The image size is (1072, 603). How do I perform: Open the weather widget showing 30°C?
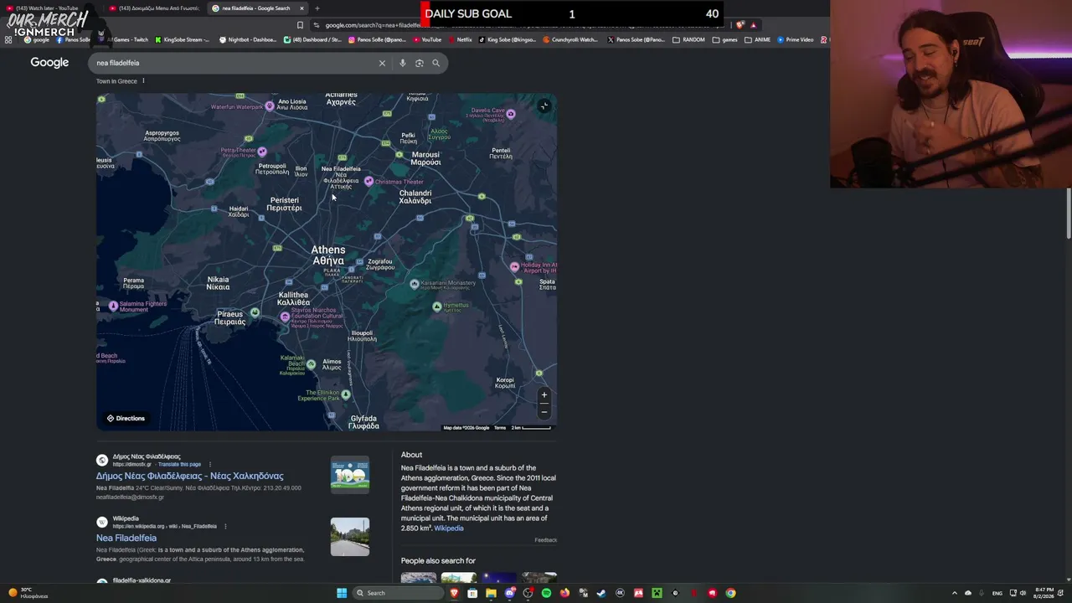[x=28, y=593]
